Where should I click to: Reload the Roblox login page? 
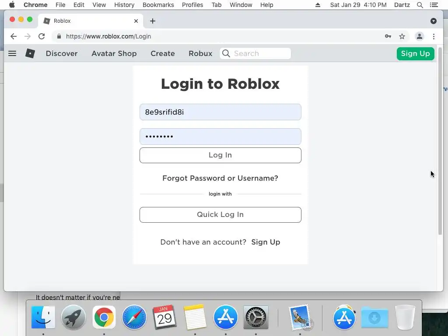[x=42, y=36]
